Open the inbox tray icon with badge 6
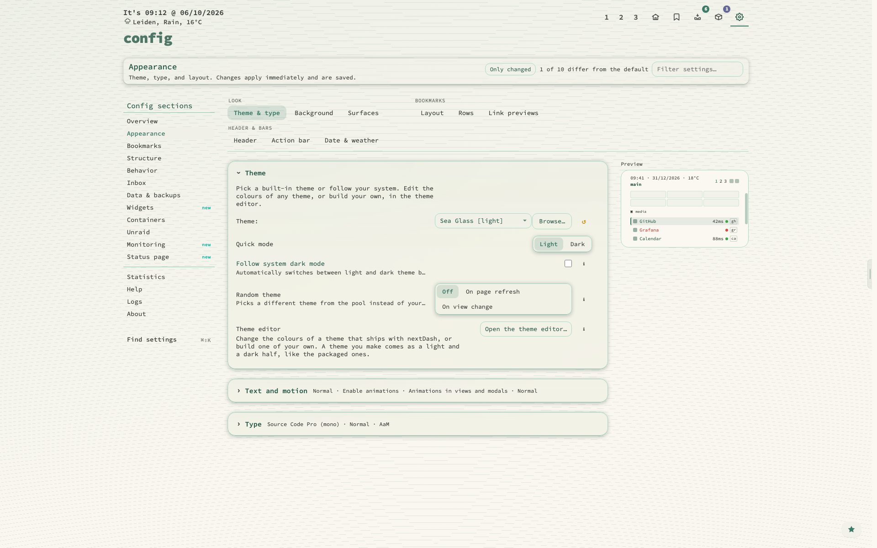Screen dimensions: 877x548 click(x=697, y=17)
